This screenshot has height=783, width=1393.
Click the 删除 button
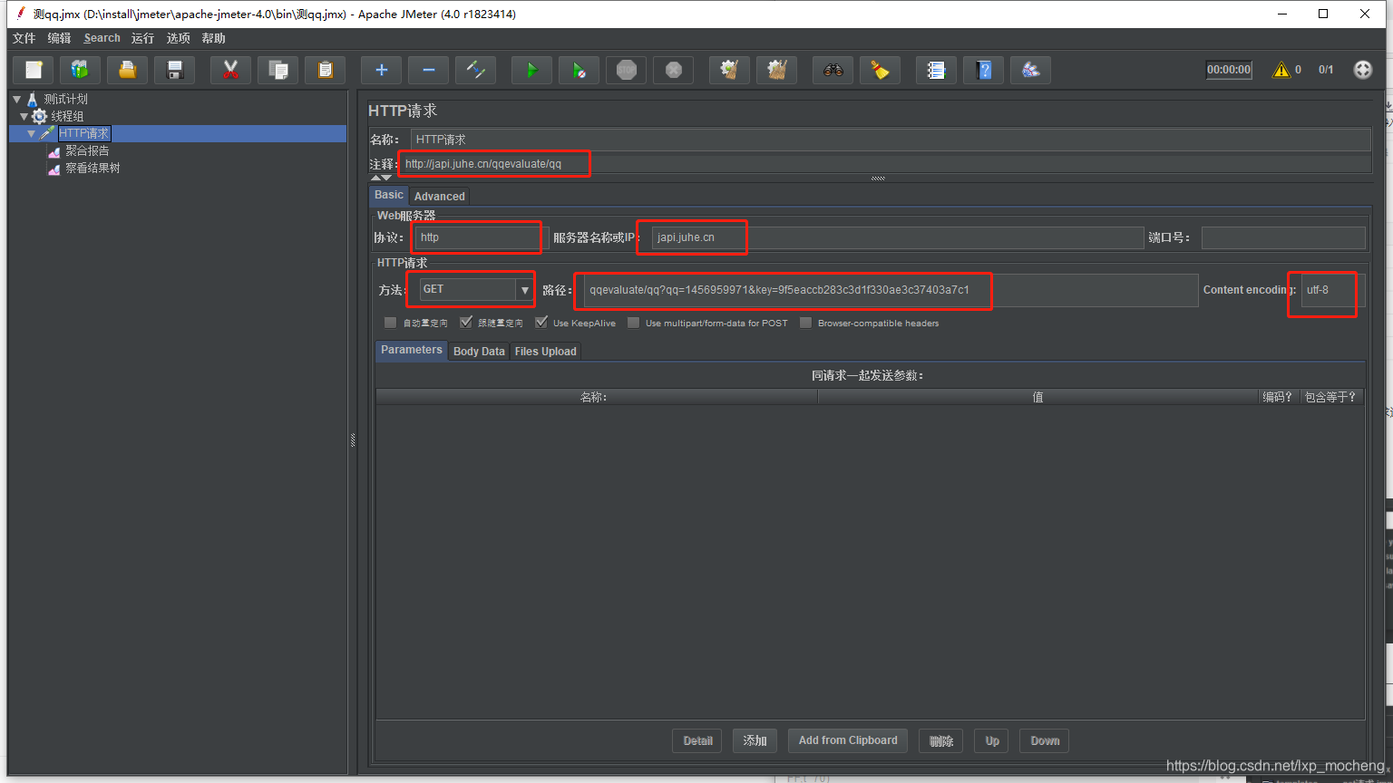tap(940, 740)
